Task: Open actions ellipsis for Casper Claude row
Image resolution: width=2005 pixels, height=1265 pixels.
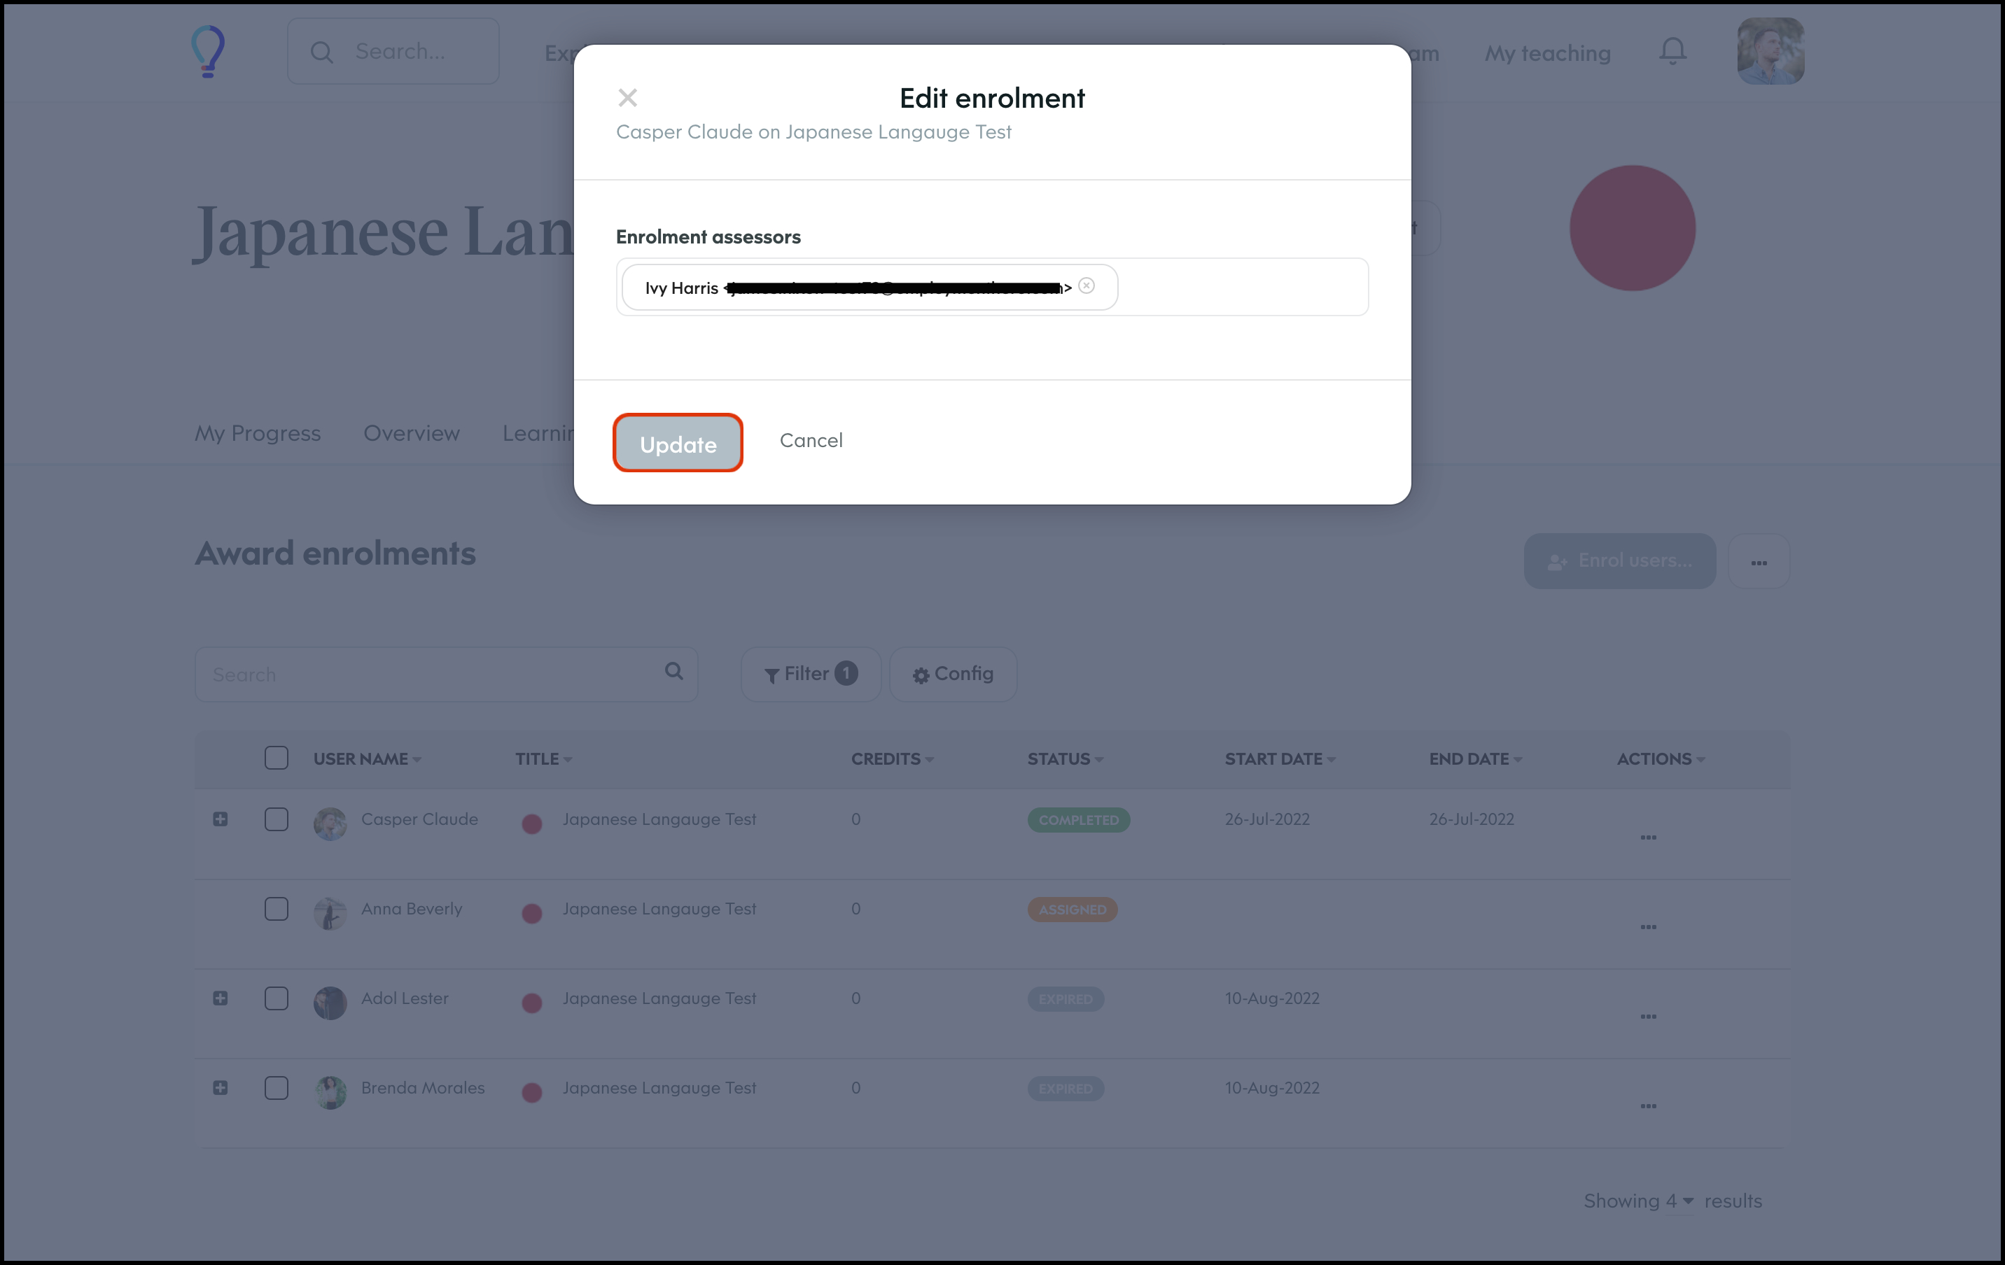Action: pyautogui.click(x=1648, y=838)
